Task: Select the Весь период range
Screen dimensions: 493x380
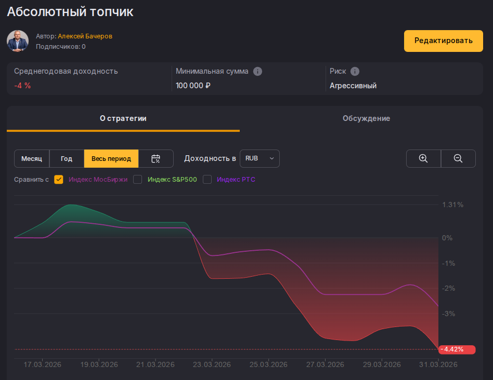Action: coord(111,158)
